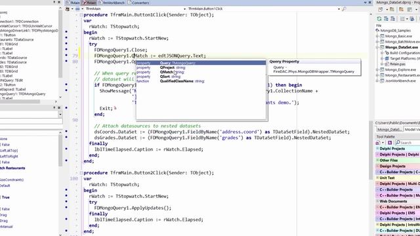Click the view list icon in Project Manager toolbar
The width and height of the screenshot is (420, 236).
[402, 19]
